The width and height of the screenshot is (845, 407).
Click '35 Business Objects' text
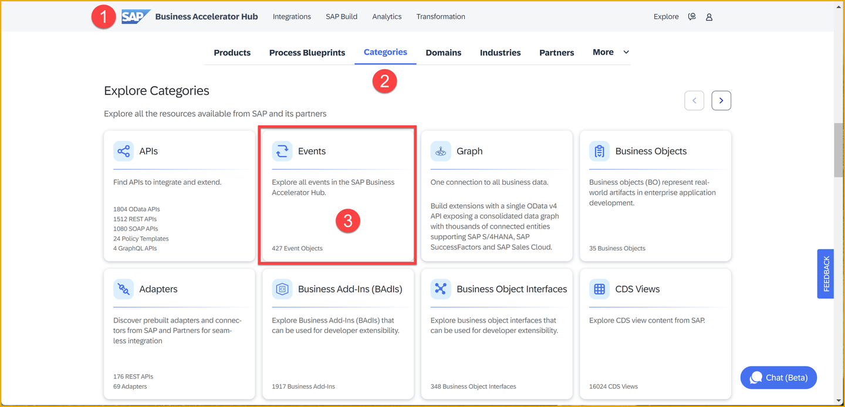point(617,249)
